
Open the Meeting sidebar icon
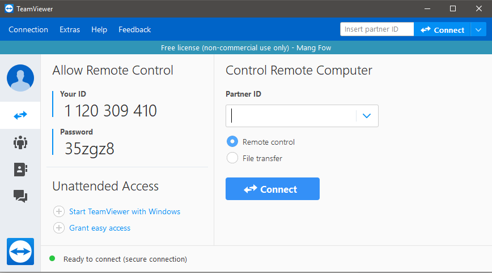20,142
